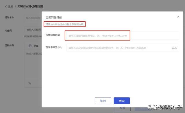Image resolution: width=185 pixels, height=113 pixels.
Task: Click the article icon next to 文章
Action: coord(30,46)
